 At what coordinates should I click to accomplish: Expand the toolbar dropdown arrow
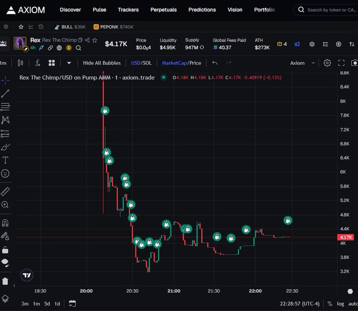pyautogui.click(x=69, y=63)
